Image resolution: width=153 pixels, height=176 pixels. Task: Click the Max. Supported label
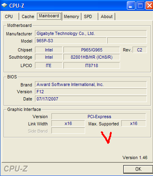coord(104,124)
